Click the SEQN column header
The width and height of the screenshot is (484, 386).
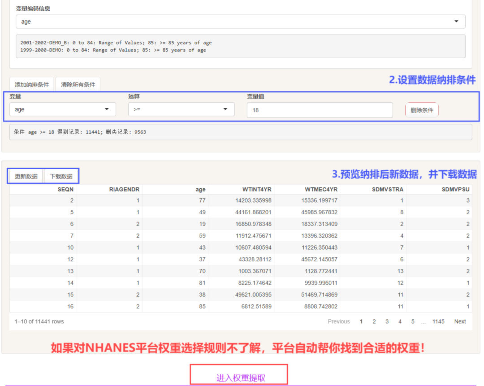[x=65, y=189]
